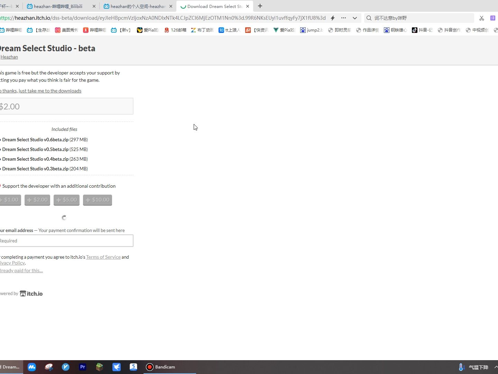Image resolution: width=498 pixels, height=374 pixels.
Task: Open the 126邮箱 bookmark
Action: coord(175,30)
